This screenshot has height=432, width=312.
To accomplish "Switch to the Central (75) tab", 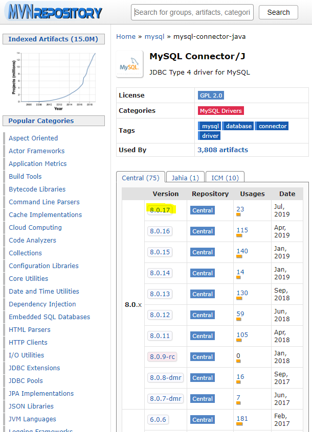I will pos(141,178).
